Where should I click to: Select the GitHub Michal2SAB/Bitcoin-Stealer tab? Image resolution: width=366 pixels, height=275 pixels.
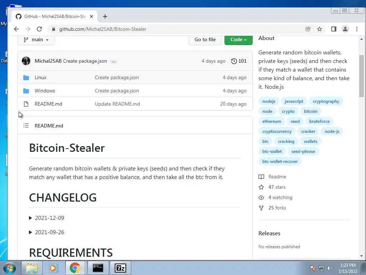click(54, 16)
